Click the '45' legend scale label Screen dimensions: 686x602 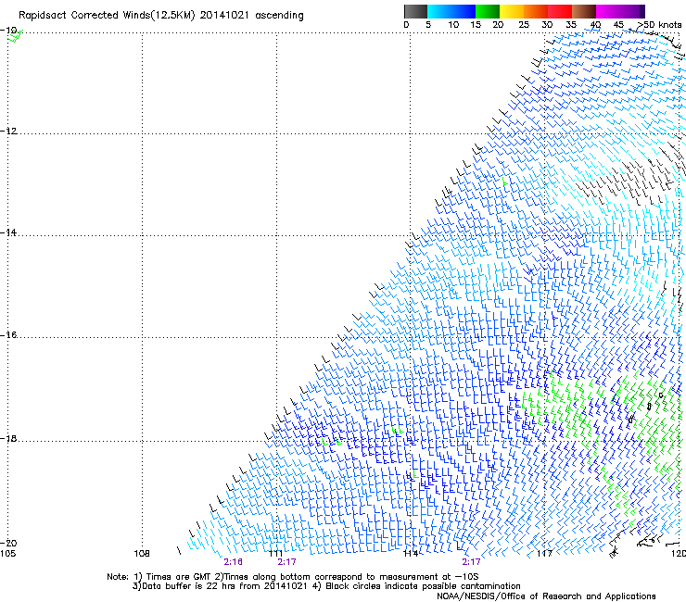click(x=618, y=25)
